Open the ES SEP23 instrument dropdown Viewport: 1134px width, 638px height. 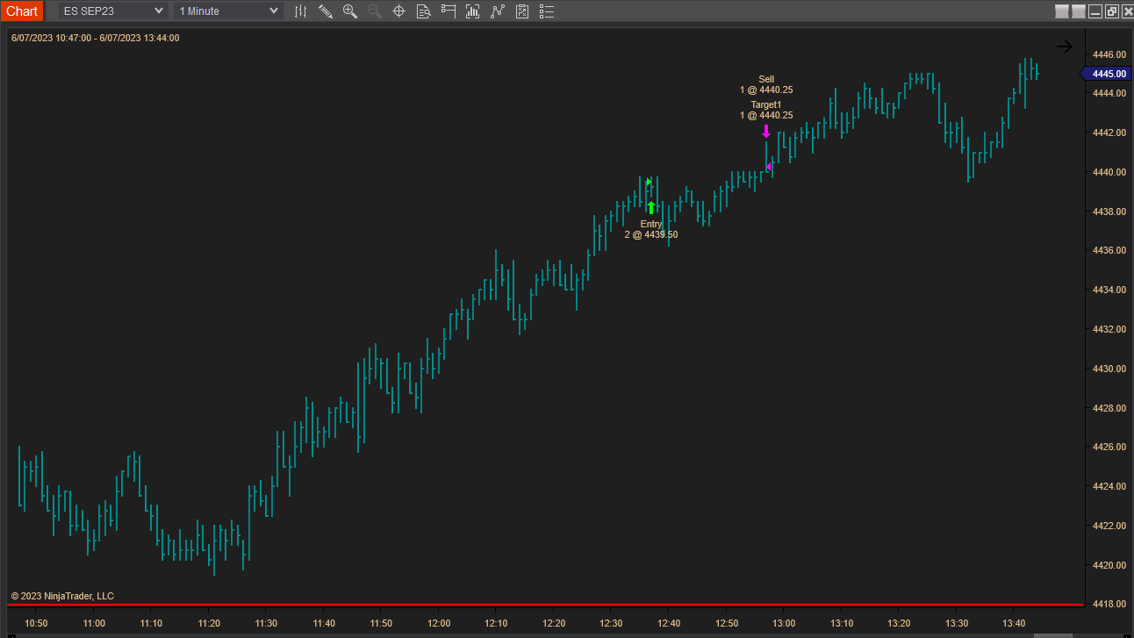tap(113, 11)
